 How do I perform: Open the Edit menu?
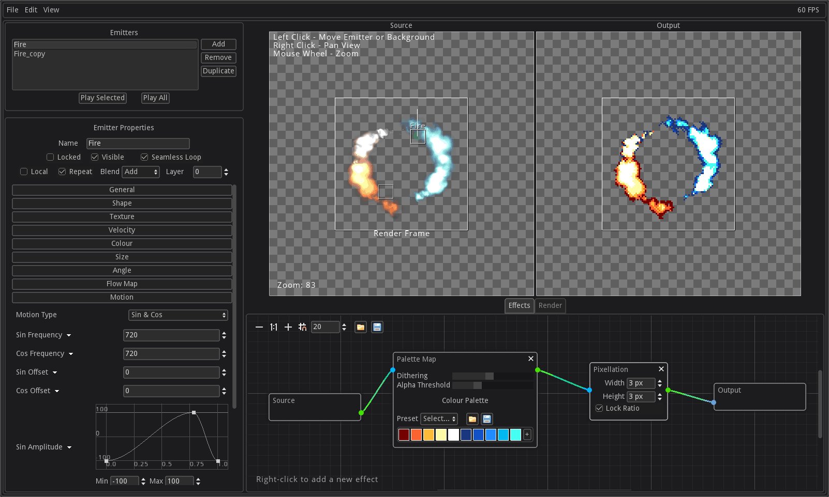tap(31, 10)
